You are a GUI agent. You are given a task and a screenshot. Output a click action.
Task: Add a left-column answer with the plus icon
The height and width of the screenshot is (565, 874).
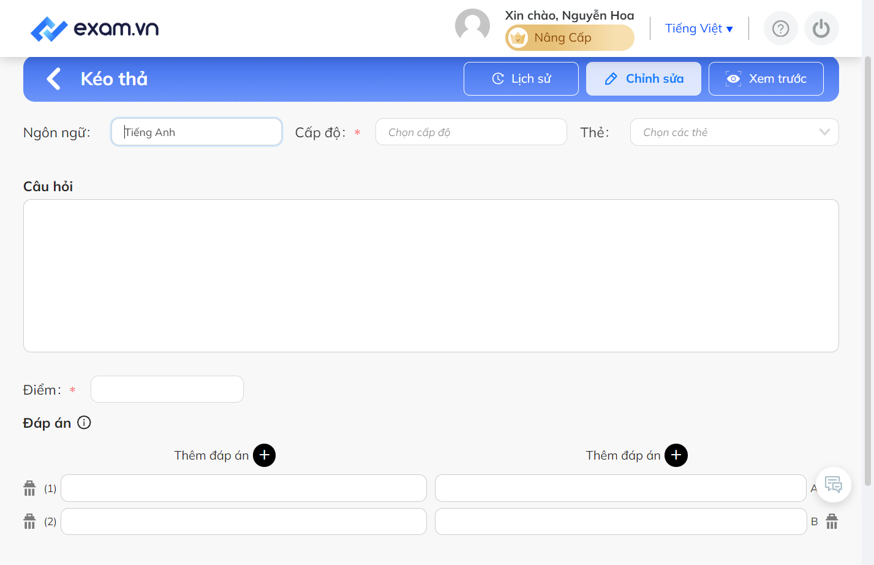click(x=265, y=455)
